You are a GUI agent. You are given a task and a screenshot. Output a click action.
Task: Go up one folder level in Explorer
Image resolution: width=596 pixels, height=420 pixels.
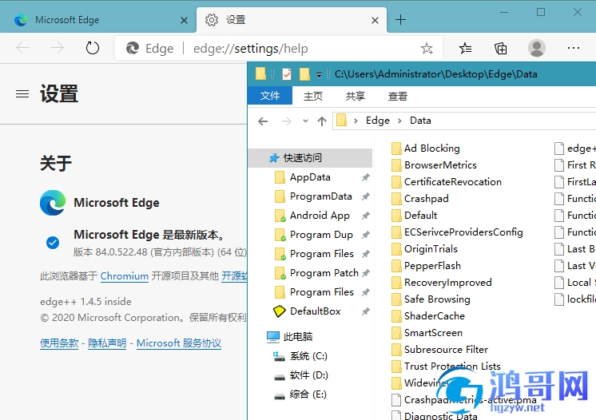(322, 121)
